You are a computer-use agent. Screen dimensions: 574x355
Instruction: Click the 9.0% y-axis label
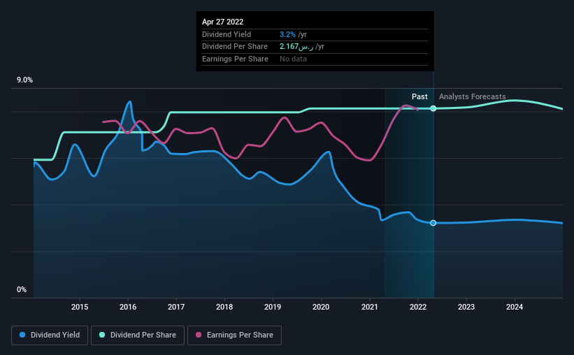(x=24, y=80)
